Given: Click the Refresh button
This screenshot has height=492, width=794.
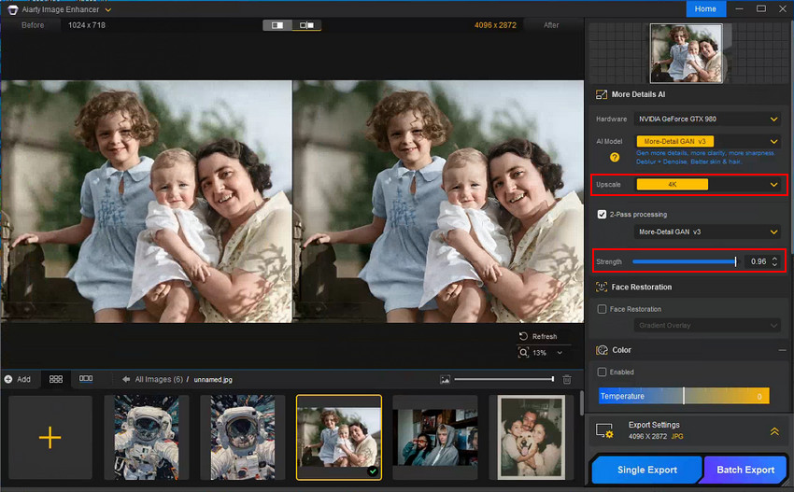Looking at the screenshot, I should [538, 337].
